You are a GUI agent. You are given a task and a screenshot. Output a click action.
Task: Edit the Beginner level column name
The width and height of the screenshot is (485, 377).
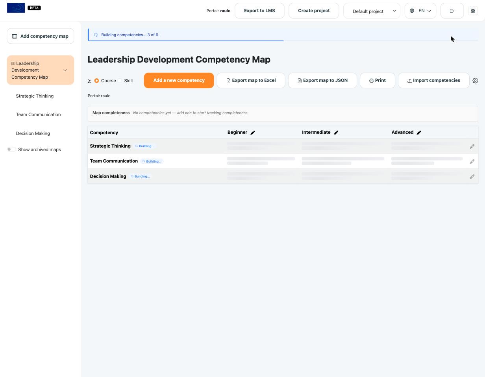[x=253, y=133]
